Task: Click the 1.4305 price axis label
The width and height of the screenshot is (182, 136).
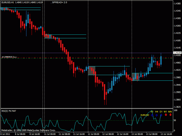Action: [x=177, y=18]
